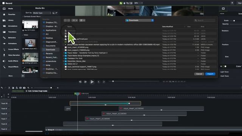Select the crop tool in the canvas toolbar
This screenshot has height=136, width=242.
click(x=127, y=3)
